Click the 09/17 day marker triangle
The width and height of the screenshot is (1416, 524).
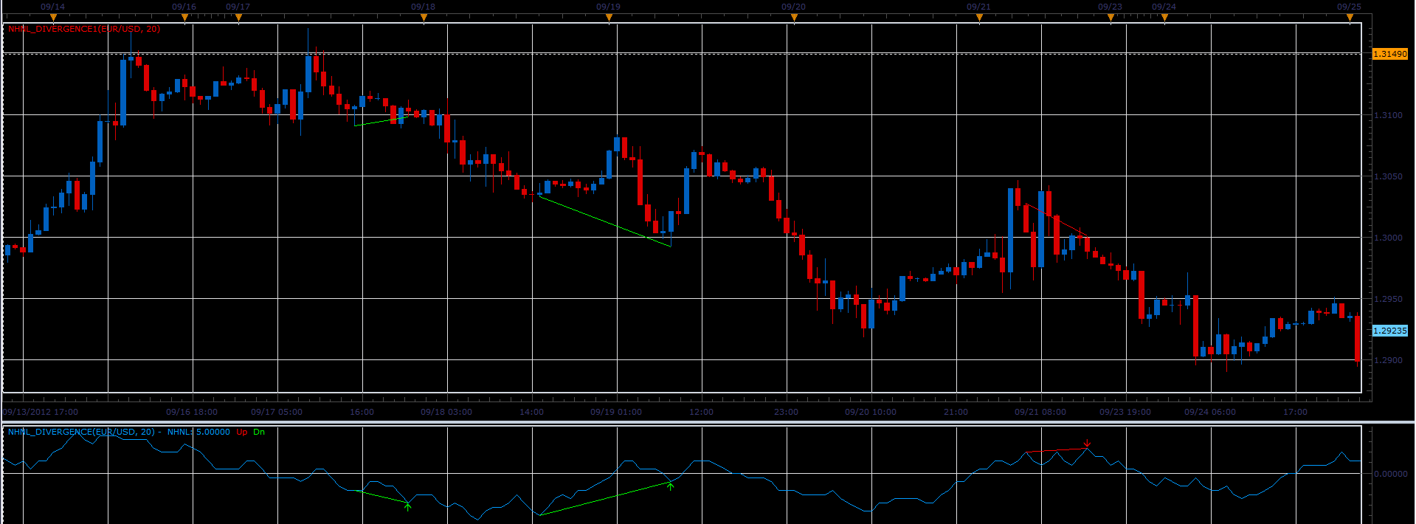238,18
